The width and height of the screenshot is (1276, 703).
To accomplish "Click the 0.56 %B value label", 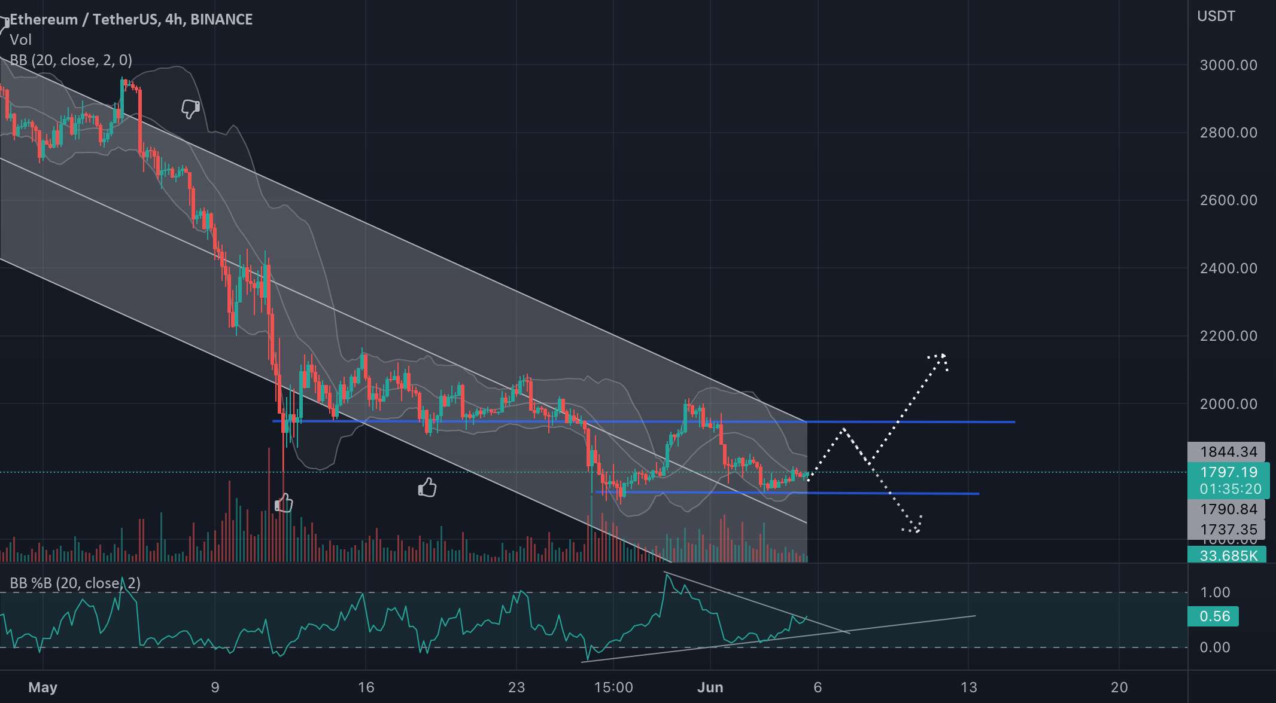I will pos(1213,616).
